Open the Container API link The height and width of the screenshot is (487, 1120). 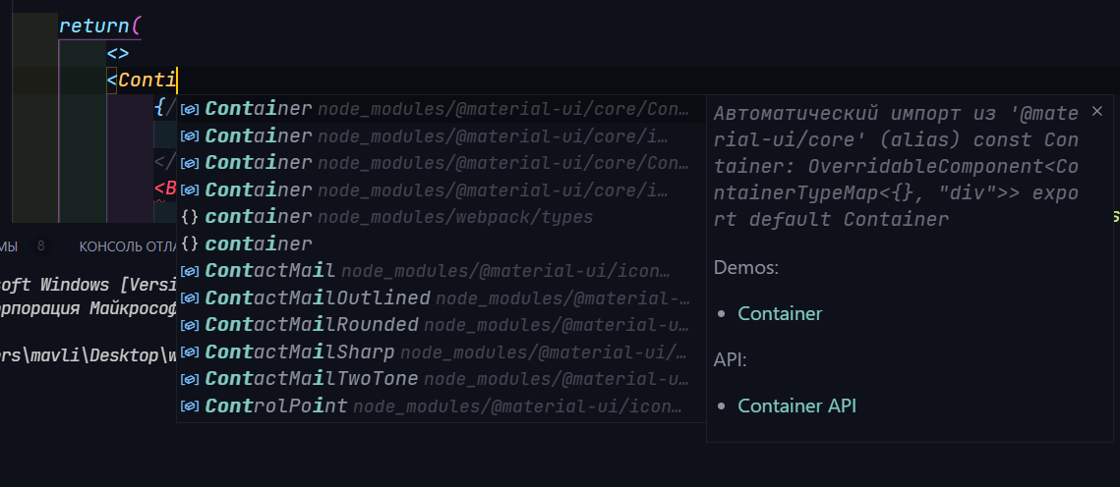796,406
